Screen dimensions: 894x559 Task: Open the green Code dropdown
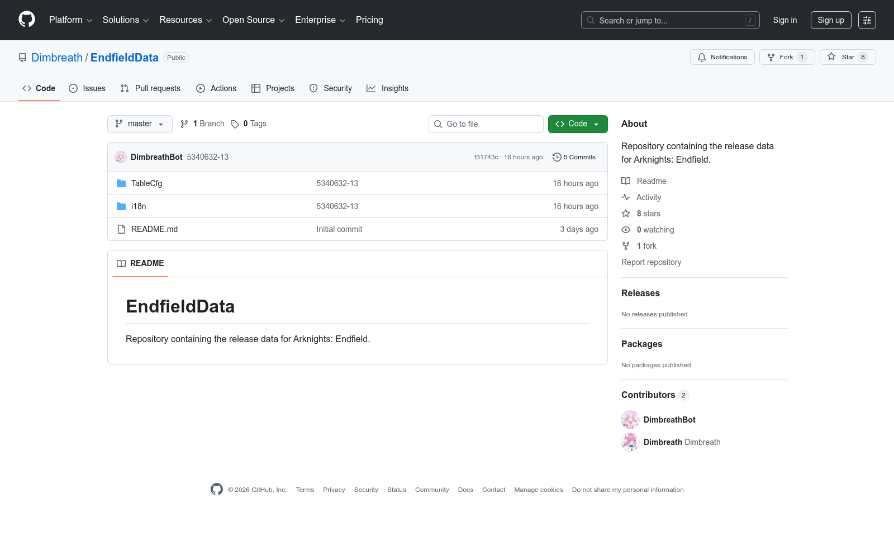[x=578, y=124]
